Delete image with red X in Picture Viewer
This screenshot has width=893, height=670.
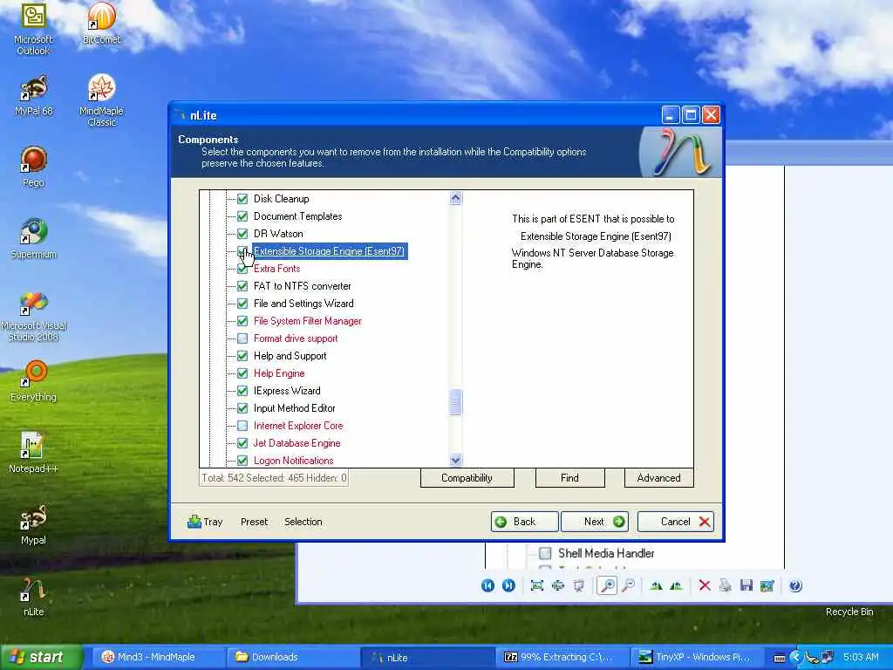(705, 585)
